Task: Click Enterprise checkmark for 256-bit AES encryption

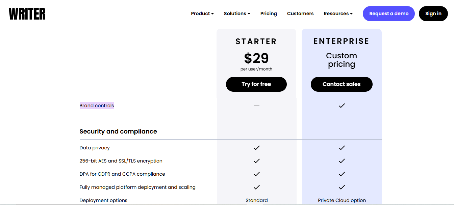Action: [x=342, y=161]
